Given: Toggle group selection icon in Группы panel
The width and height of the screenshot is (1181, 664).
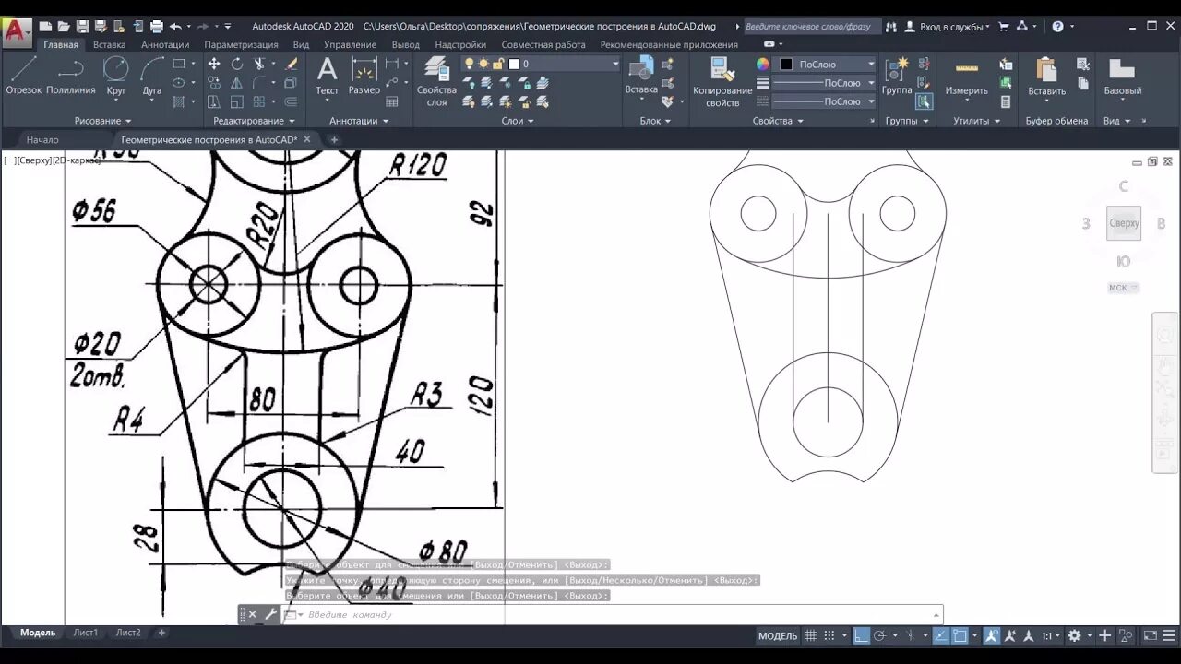Looking at the screenshot, I should (924, 101).
